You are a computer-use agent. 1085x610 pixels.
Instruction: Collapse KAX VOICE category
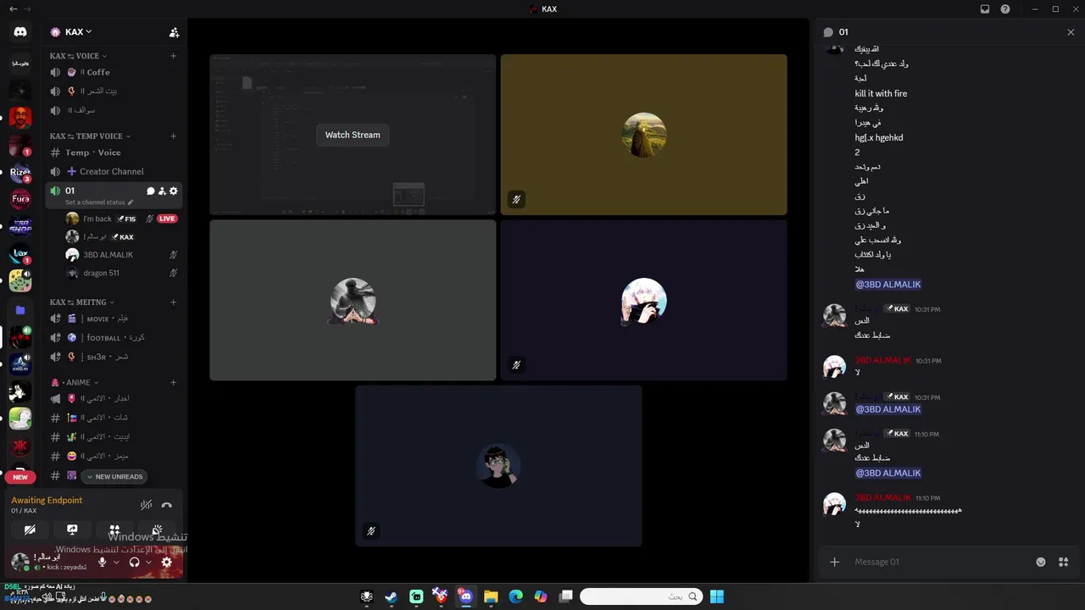(78, 56)
